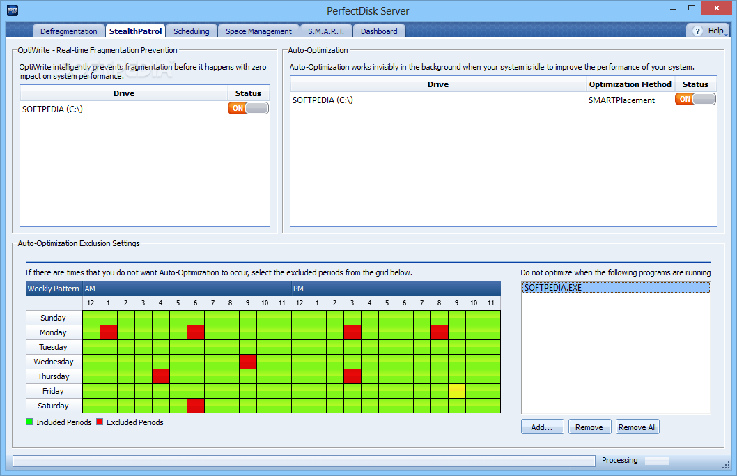Screen dimensions: 737x476
Task: Click the PerfectDisk app icon in title bar
Action: point(13,10)
